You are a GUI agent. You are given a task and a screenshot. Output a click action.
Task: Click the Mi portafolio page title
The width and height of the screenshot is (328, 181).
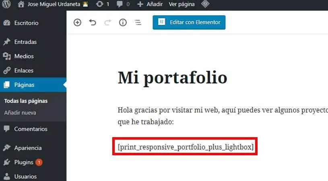[x=172, y=78]
